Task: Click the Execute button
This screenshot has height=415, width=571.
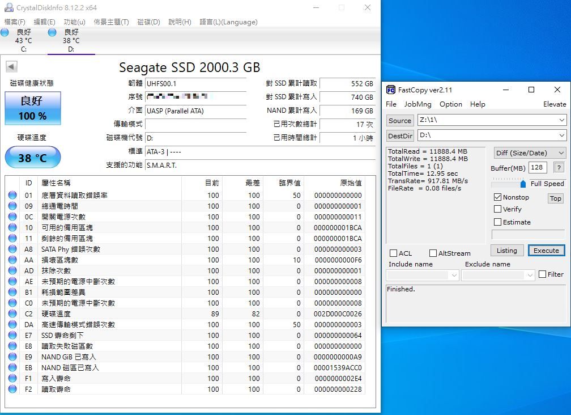Action: 546,251
